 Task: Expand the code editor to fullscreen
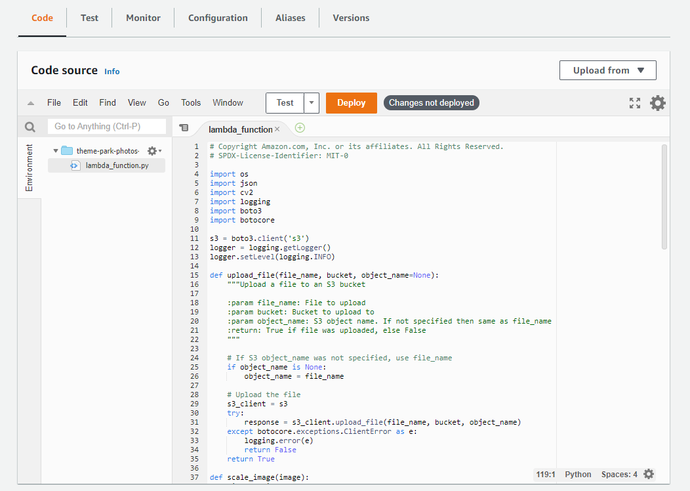634,103
